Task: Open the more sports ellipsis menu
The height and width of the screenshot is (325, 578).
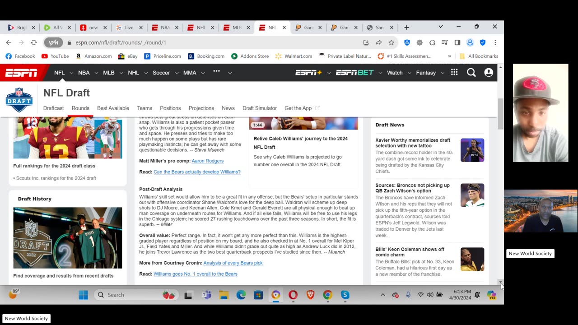Action: coord(217,72)
